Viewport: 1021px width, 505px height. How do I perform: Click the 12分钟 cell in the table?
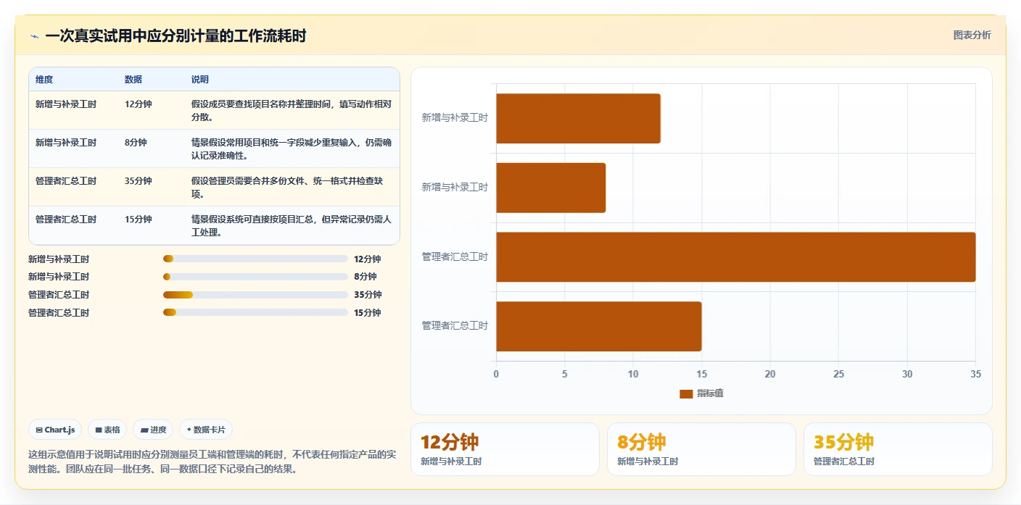pyautogui.click(x=139, y=104)
